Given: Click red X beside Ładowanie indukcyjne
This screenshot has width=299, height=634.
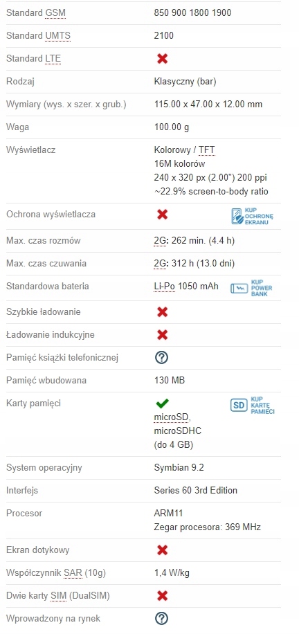Looking at the screenshot, I should coord(162,335).
